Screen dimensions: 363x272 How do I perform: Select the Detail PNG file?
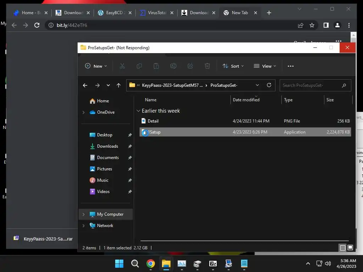click(245, 121)
